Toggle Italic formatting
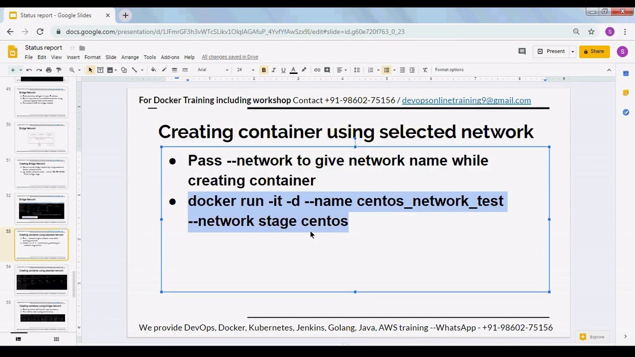The image size is (635, 357). 273,70
